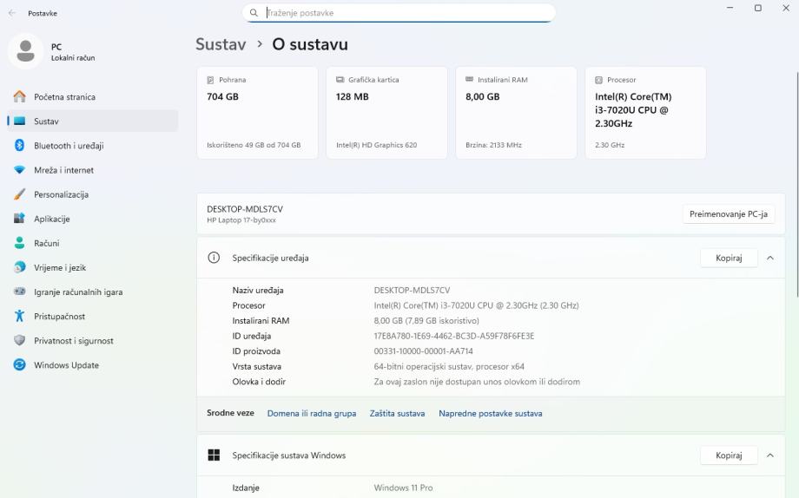Image resolution: width=799 pixels, height=498 pixels.
Task: Click the Bluetooth i uređaji icon
Action: pos(19,146)
